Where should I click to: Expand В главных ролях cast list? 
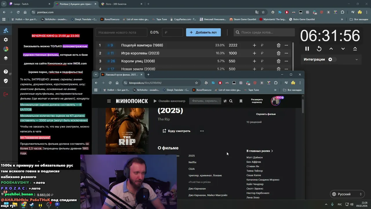click(x=260, y=151)
